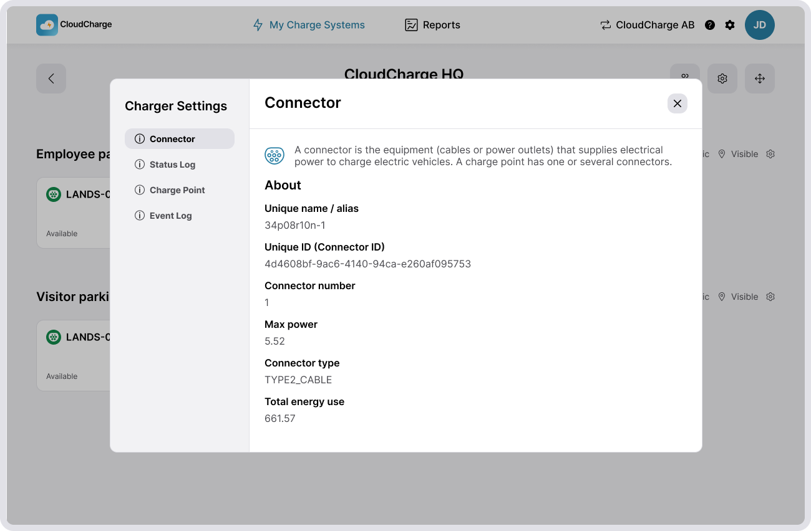811x531 pixels.
Task: Open the Reports tab
Action: pyautogui.click(x=432, y=25)
